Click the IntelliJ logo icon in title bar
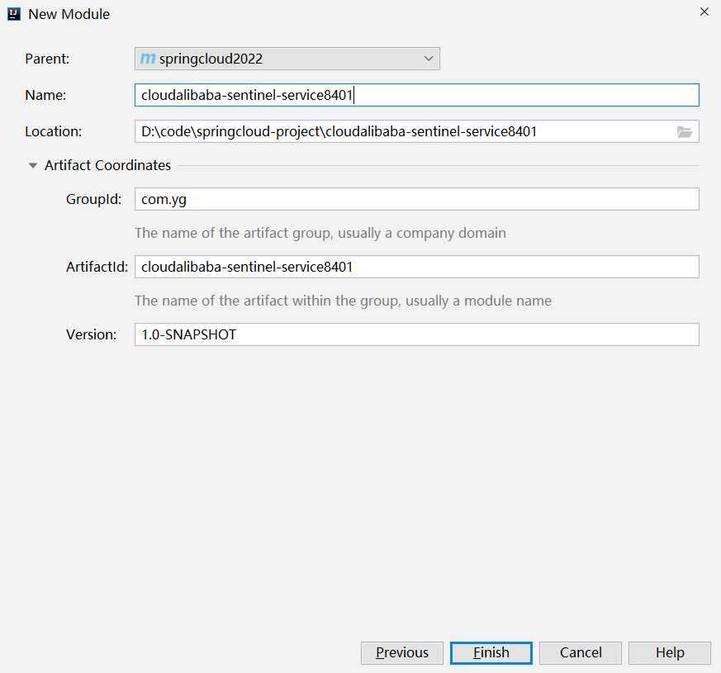Viewport: 721px width, 673px height. point(14,14)
